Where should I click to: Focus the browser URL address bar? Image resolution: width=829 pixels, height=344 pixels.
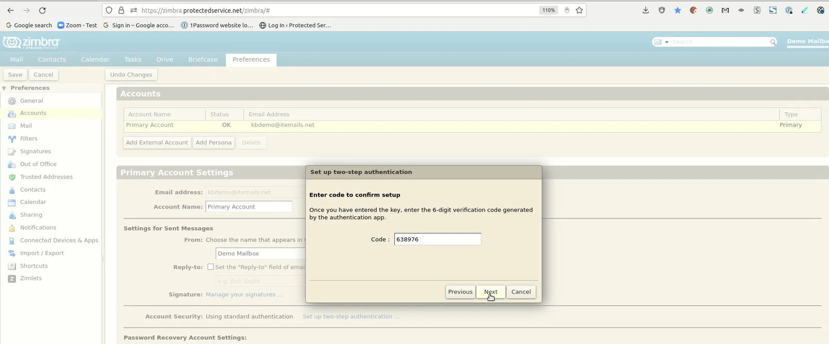[x=337, y=10]
